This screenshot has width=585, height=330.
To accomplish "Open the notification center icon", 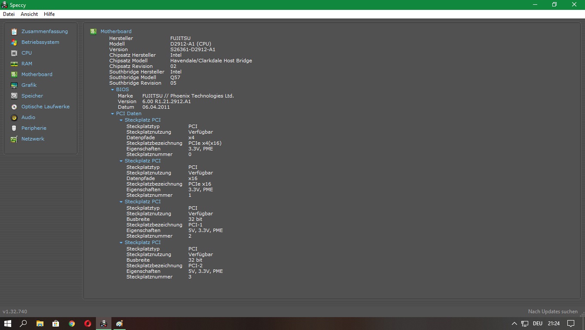I will tap(571, 324).
